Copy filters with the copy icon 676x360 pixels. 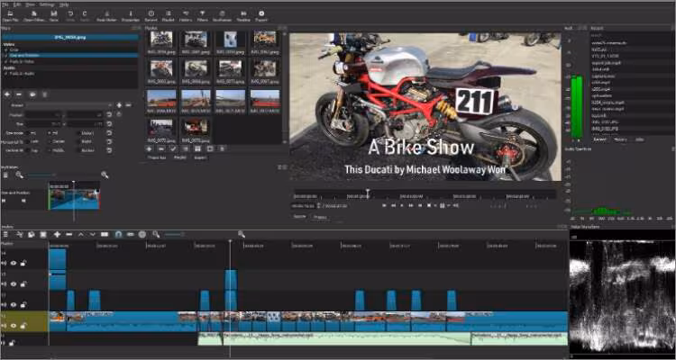point(32,94)
